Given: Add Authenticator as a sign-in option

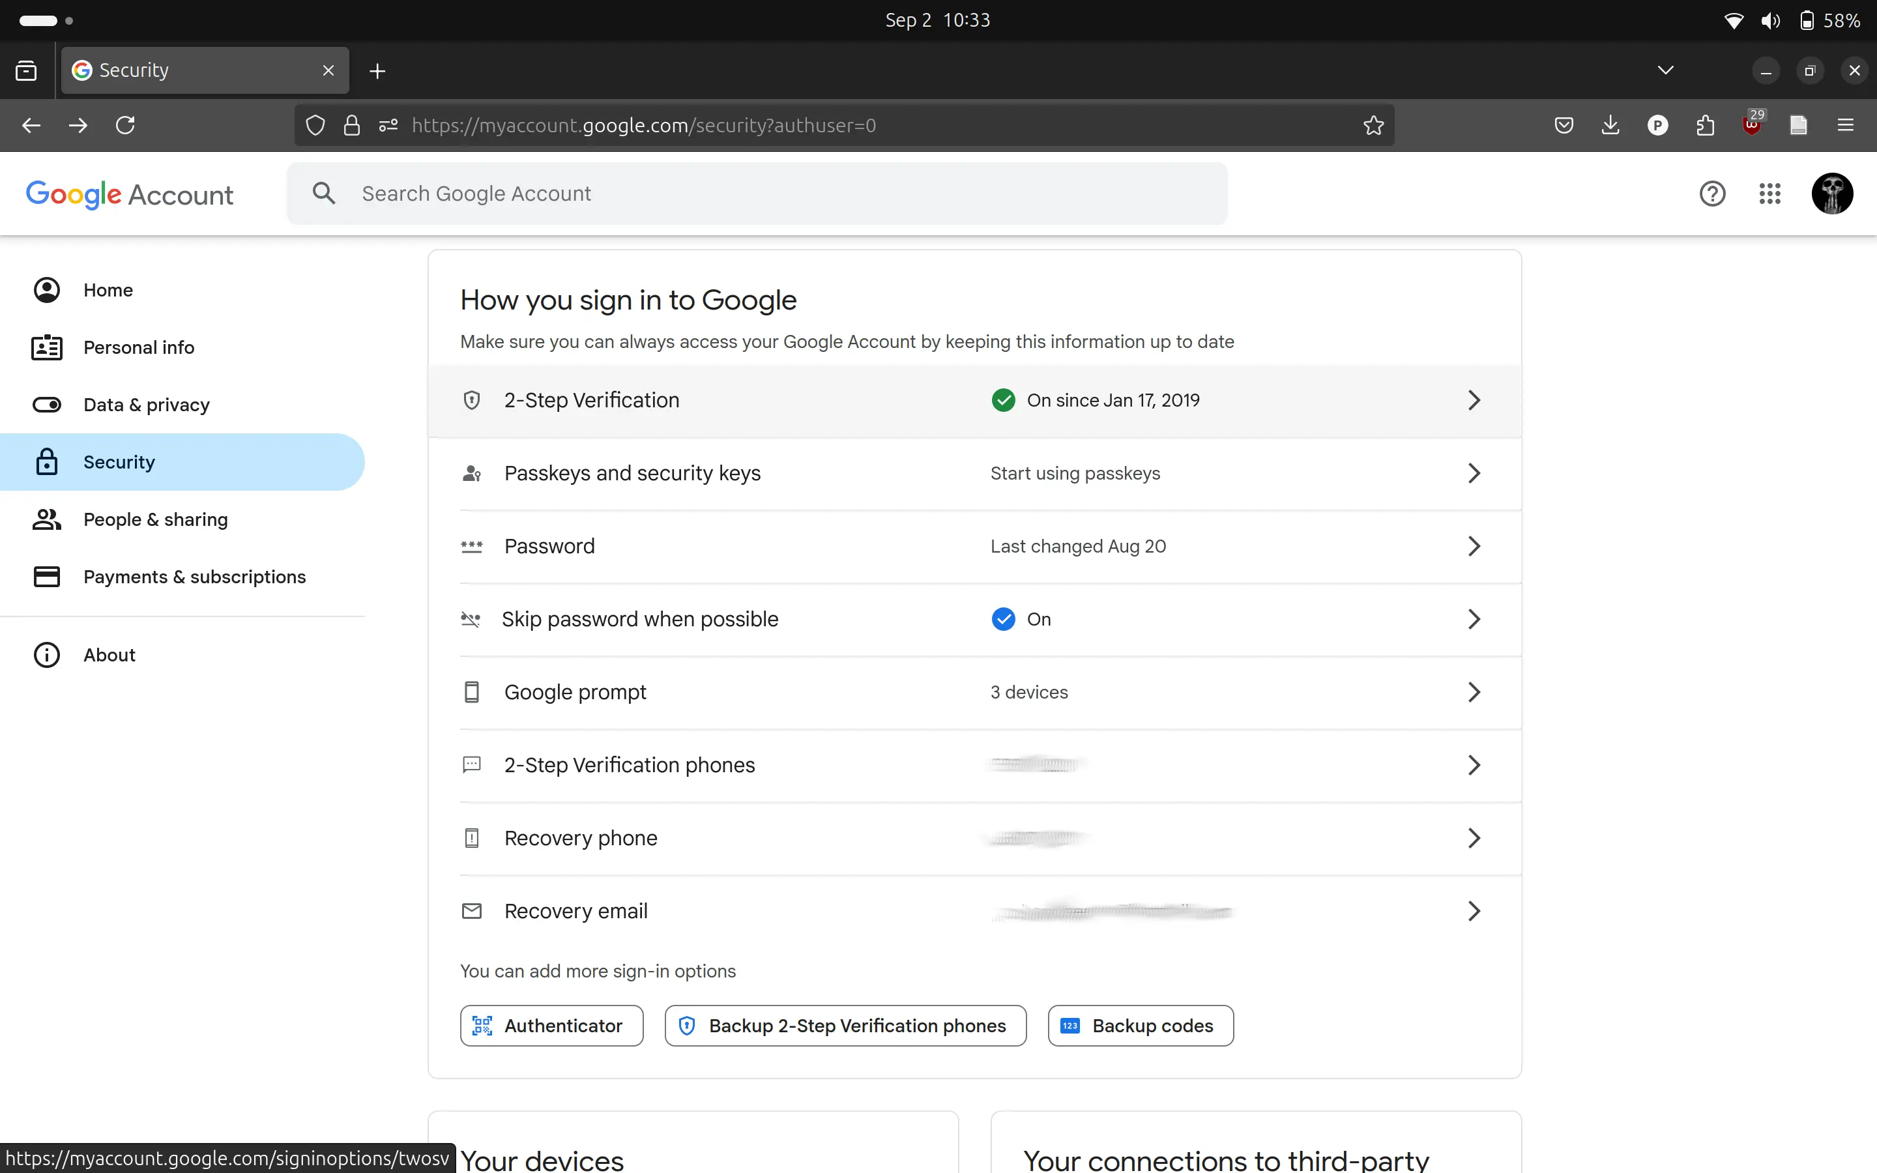Looking at the screenshot, I should 551,1025.
